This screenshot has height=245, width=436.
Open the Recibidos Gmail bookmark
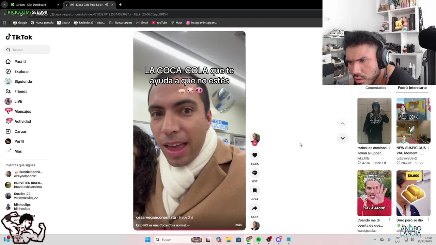[x=89, y=23]
